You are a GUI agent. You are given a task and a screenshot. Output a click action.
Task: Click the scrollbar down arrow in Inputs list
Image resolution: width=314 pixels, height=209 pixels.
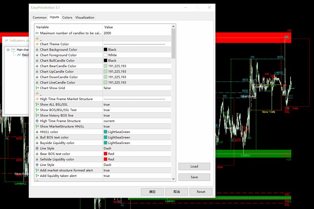click(x=174, y=179)
